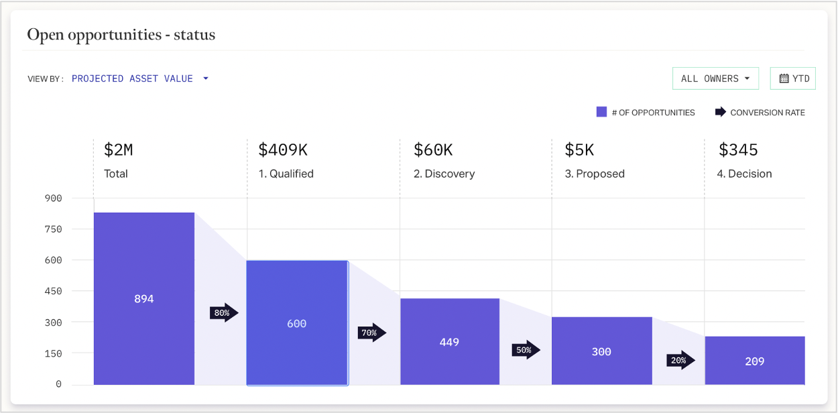Select the Decision bar showing 209
Screen dimensions: 838x413
pos(754,361)
